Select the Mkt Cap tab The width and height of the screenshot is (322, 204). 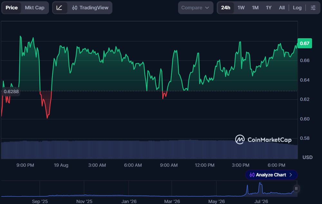coord(35,8)
